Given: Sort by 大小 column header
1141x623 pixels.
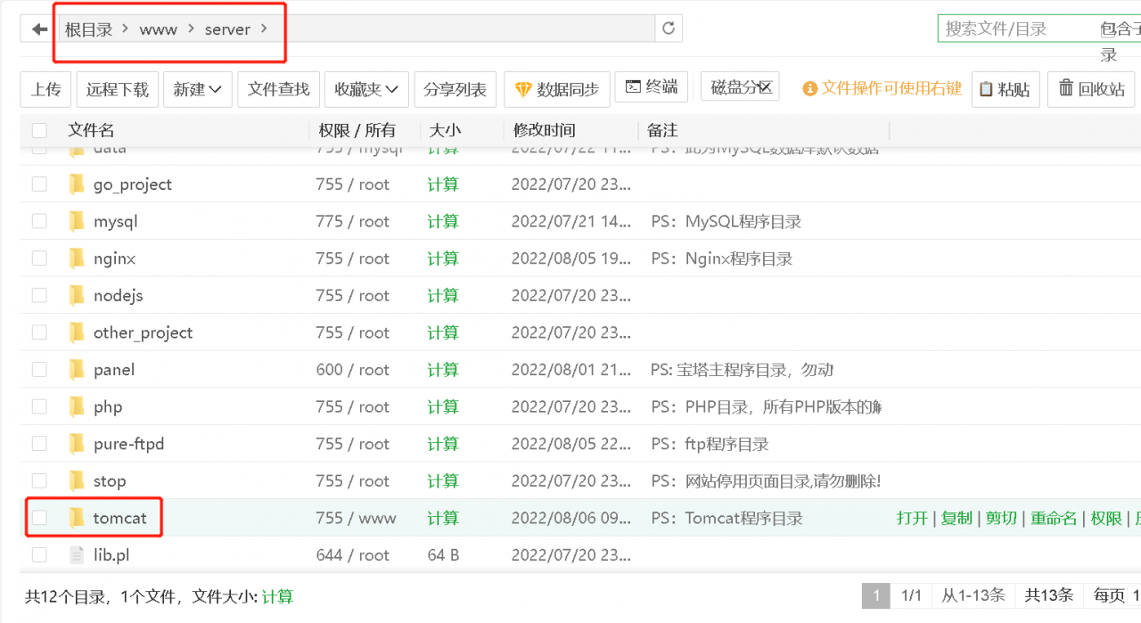Looking at the screenshot, I should pos(445,130).
